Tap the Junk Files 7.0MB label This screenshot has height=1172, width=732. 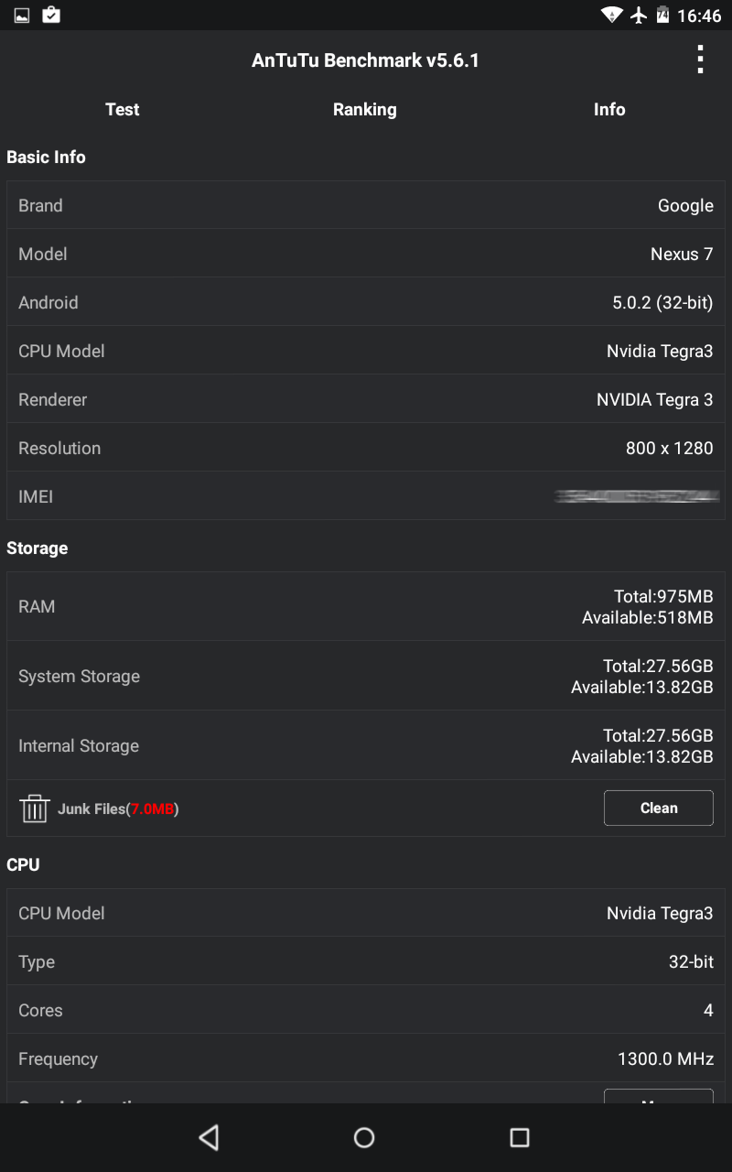(x=118, y=808)
